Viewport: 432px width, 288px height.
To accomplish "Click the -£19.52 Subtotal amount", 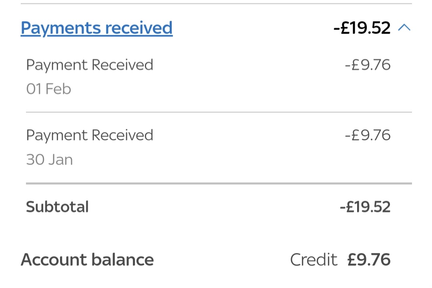I will click(x=365, y=207).
